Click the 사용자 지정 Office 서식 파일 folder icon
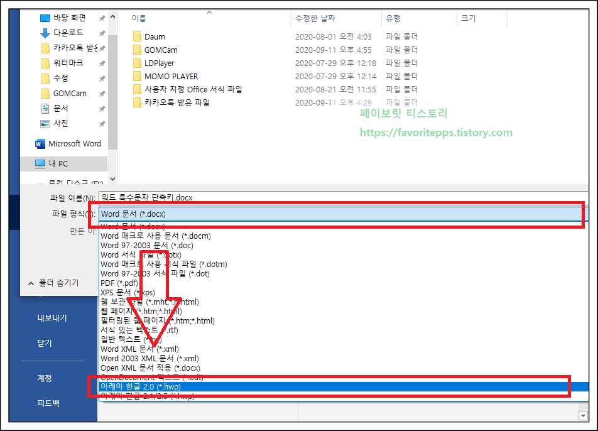598x431 pixels. click(137, 89)
